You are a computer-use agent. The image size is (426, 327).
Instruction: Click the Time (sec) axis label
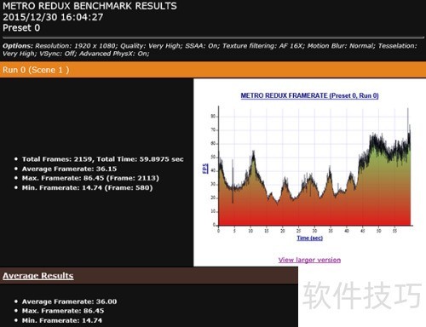[309, 238]
